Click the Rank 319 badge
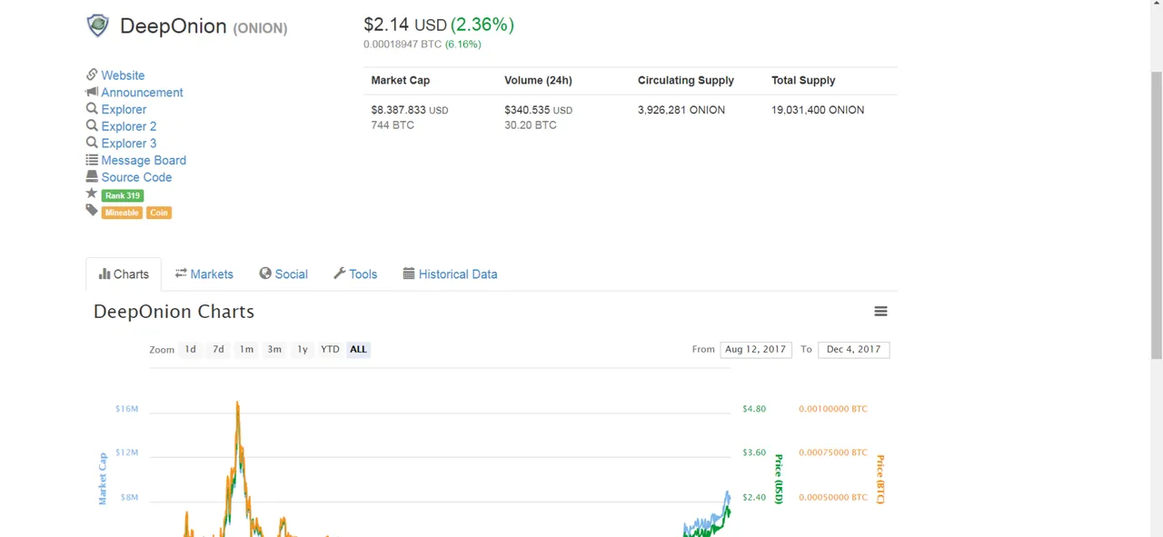Screen dimensions: 1163x537 (123, 195)
